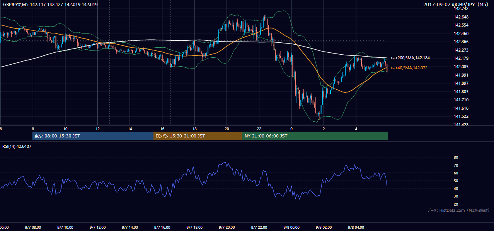Click hour label 22 under price chart
The width and height of the screenshot is (494, 231).
pos(259,129)
